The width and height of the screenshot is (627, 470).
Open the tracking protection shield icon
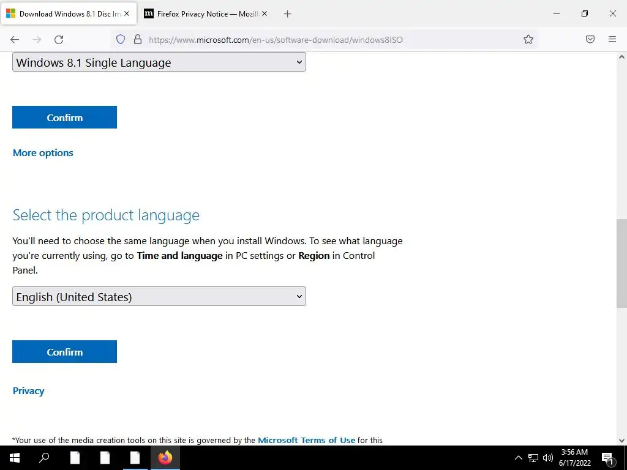point(121,39)
